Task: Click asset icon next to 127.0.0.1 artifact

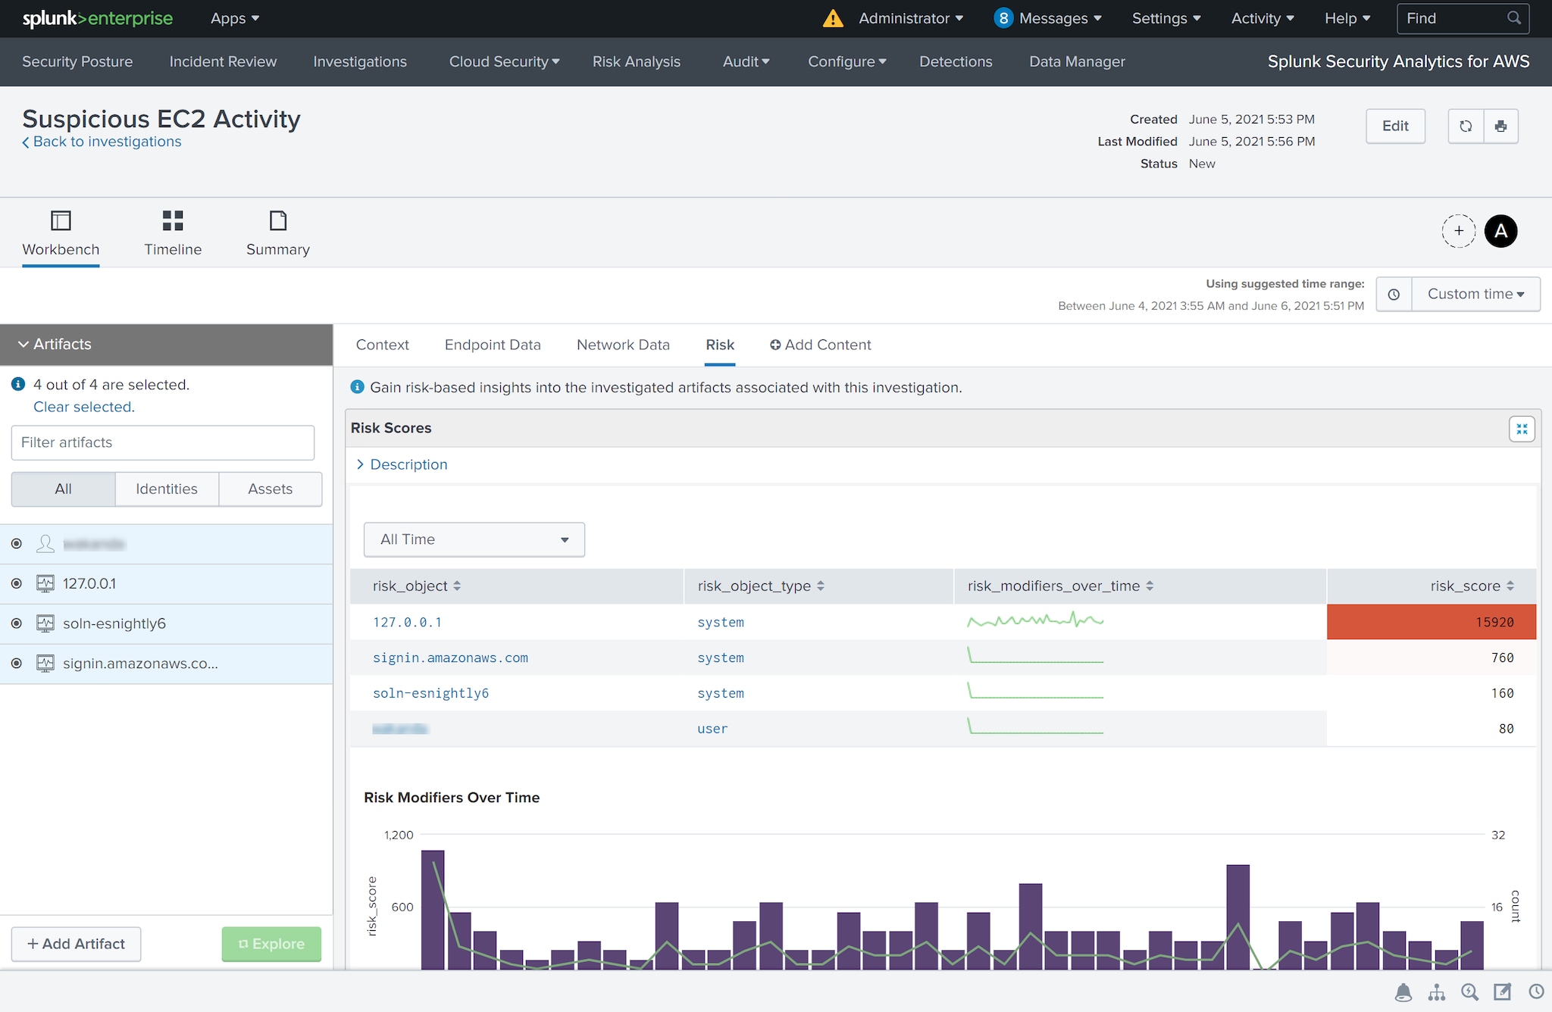Action: (45, 584)
